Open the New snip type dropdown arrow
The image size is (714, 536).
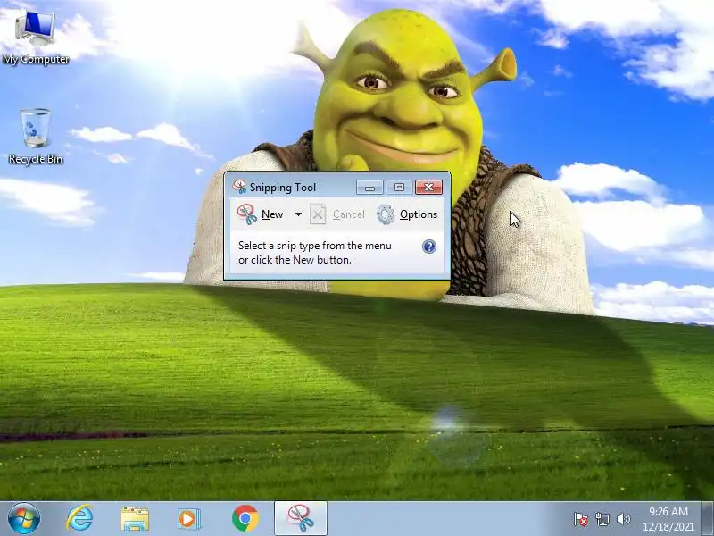(x=298, y=214)
